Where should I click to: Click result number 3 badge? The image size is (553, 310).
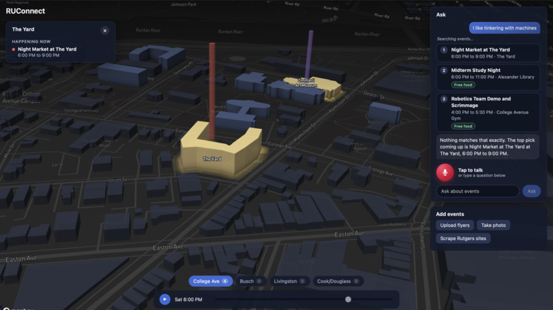[x=444, y=99]
